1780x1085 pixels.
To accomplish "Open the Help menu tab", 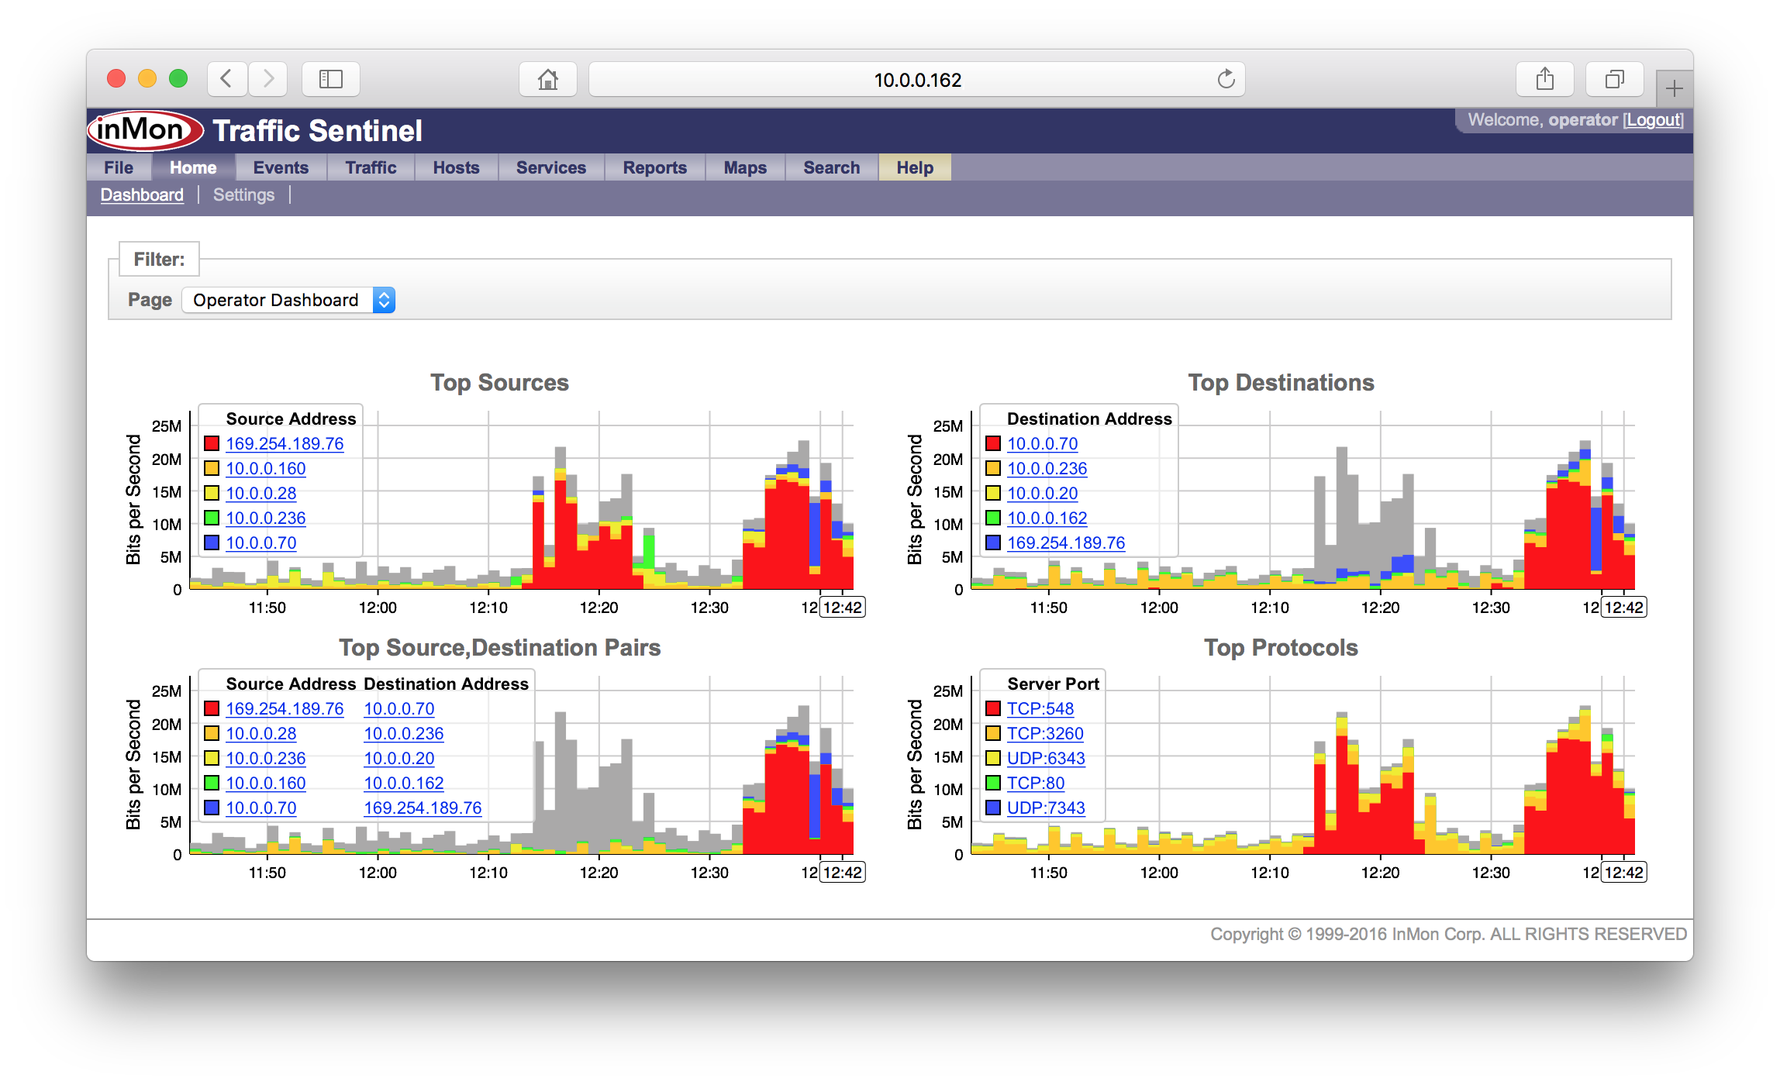I will click(x=915, y=167).
